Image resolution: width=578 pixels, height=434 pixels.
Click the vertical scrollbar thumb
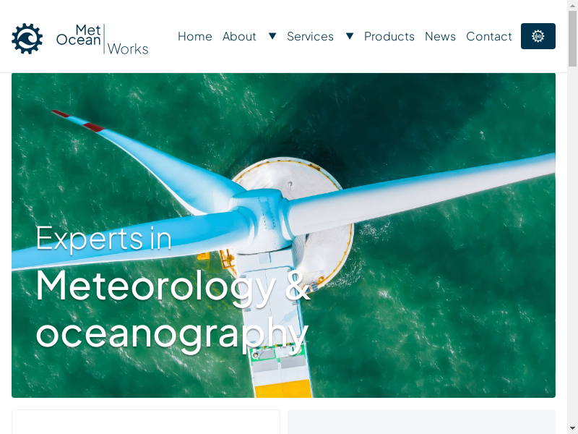(x=572, y=39)
